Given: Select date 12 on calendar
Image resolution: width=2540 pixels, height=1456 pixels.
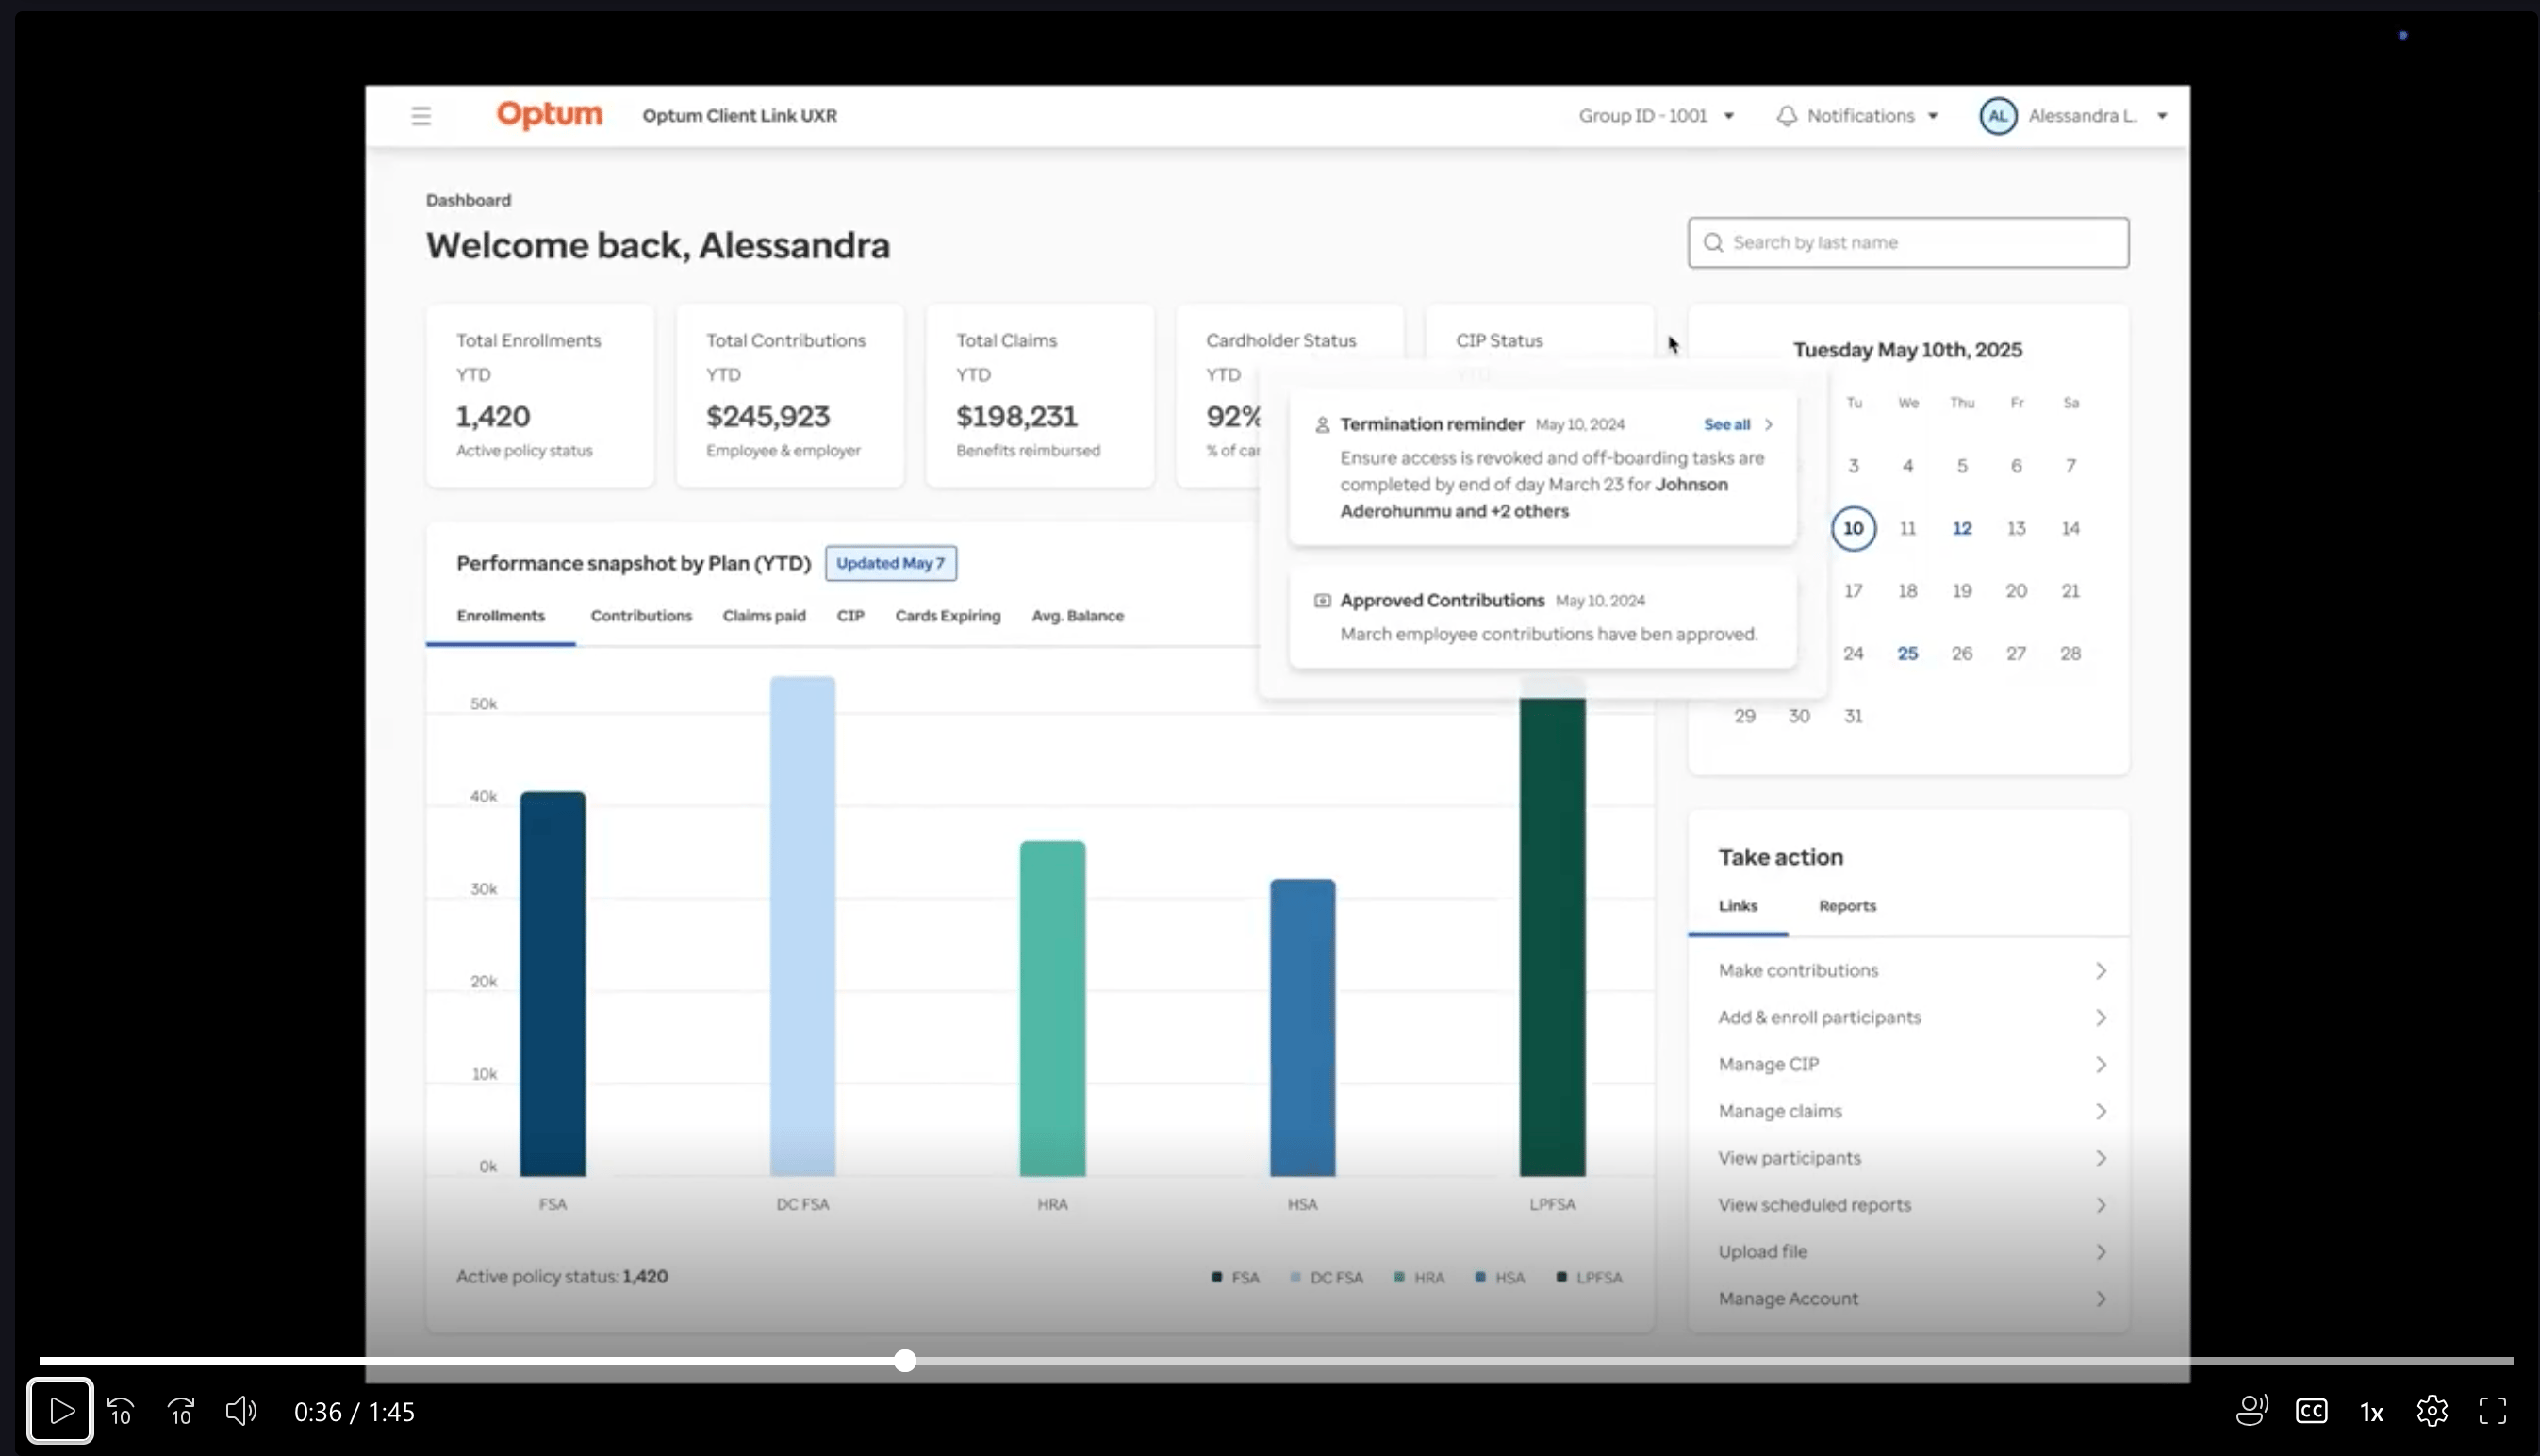Looking at the screenshot, I should click(x=1961, y=528).
